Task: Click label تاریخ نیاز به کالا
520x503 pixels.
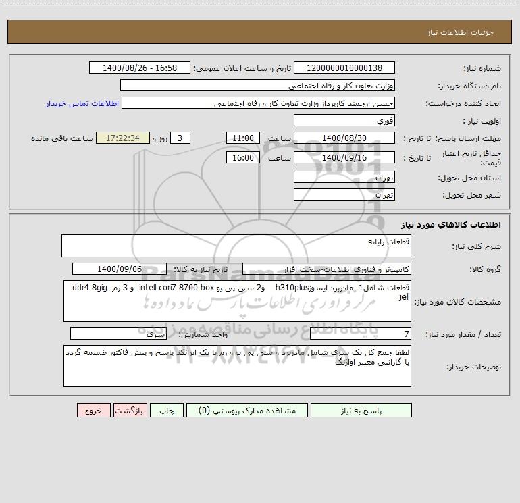Action: pos(201,269)
